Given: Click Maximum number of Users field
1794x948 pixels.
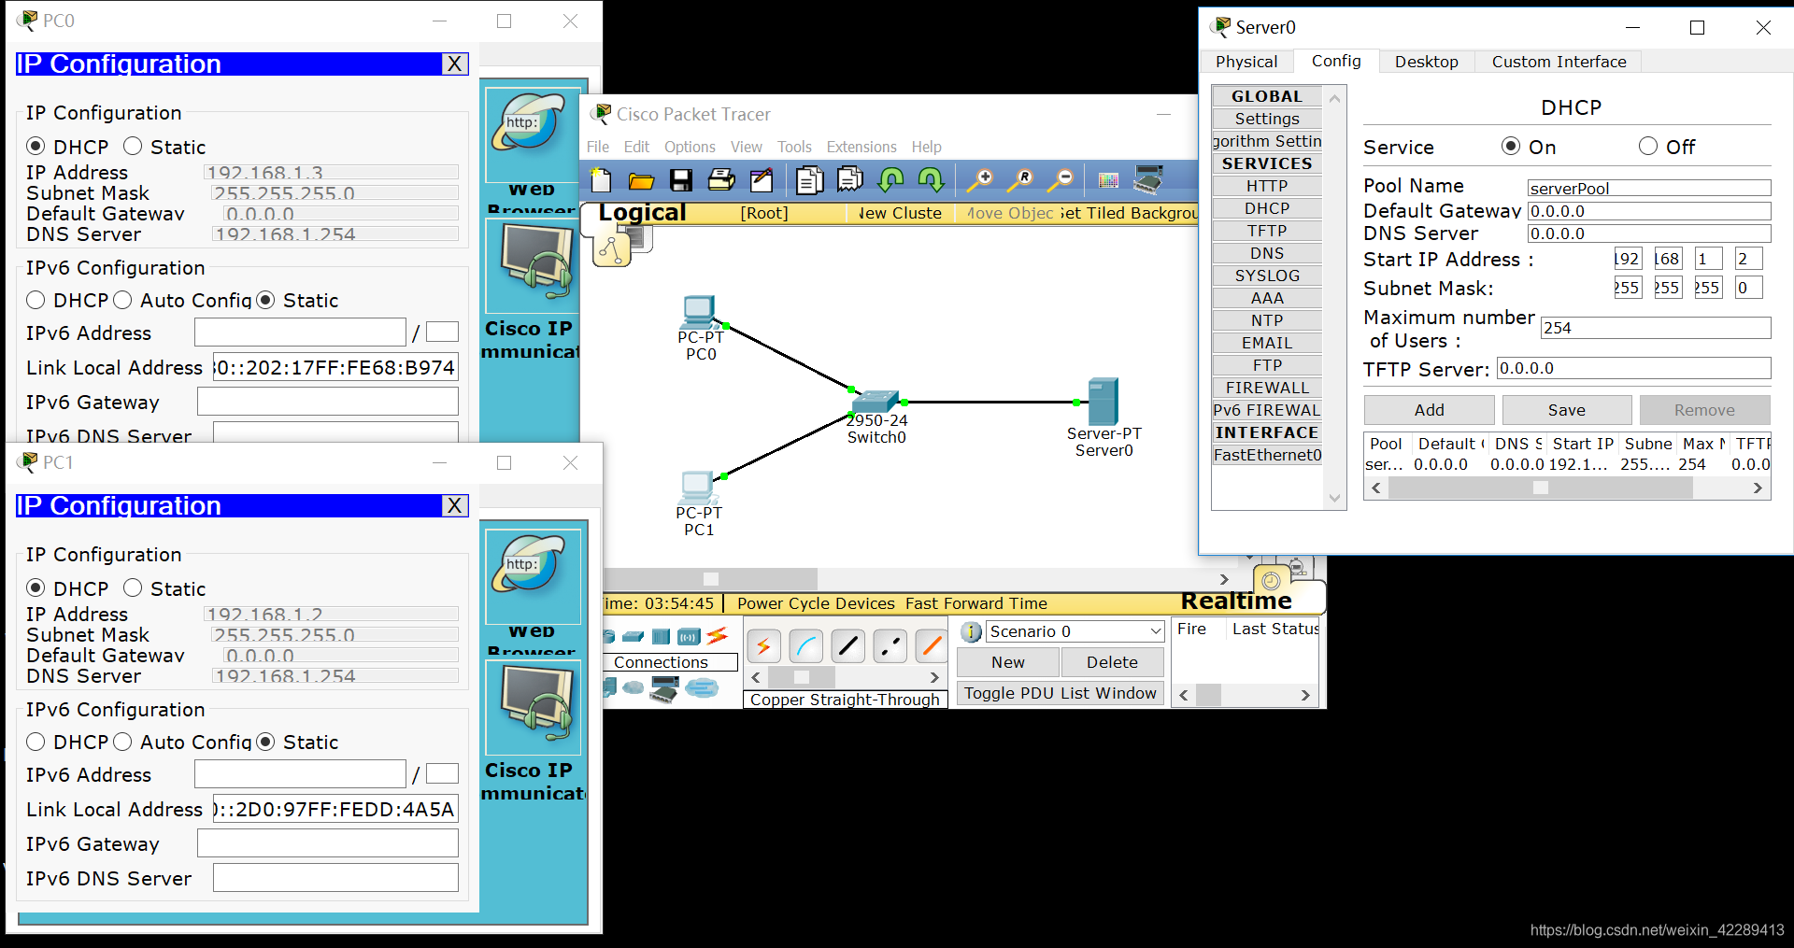Looking at the screenshot, I should pos(1656,328).
